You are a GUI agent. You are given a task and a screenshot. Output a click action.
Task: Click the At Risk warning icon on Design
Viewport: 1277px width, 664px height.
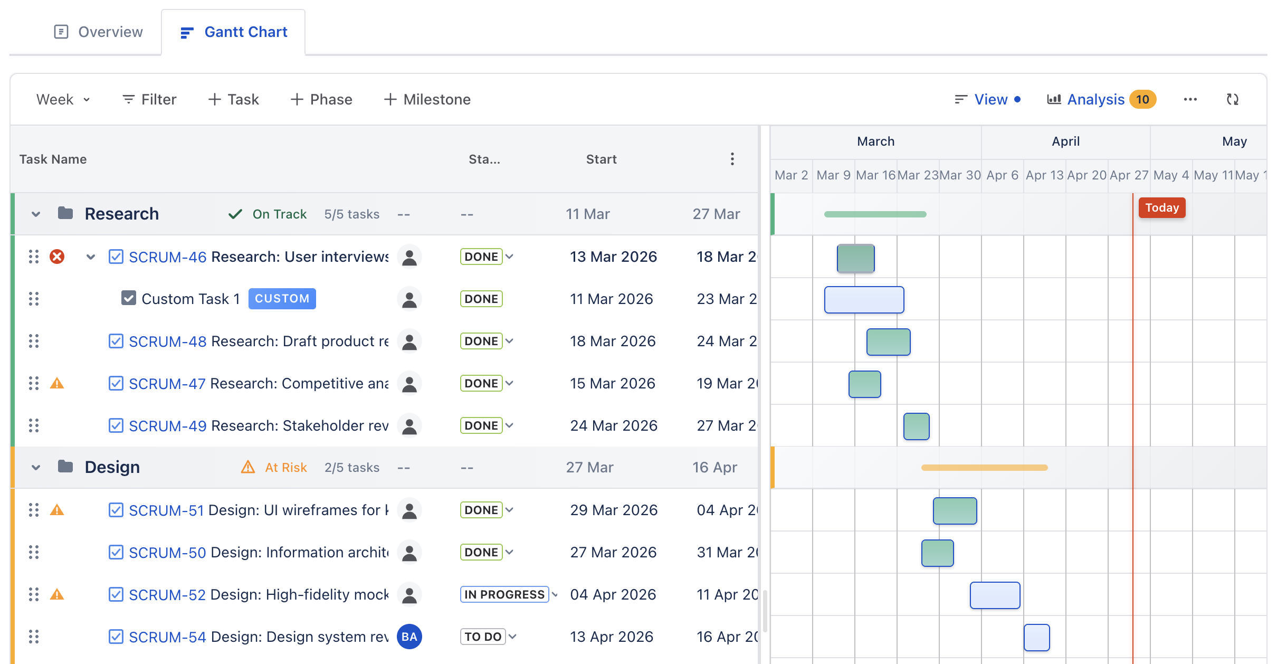point(248,467)
